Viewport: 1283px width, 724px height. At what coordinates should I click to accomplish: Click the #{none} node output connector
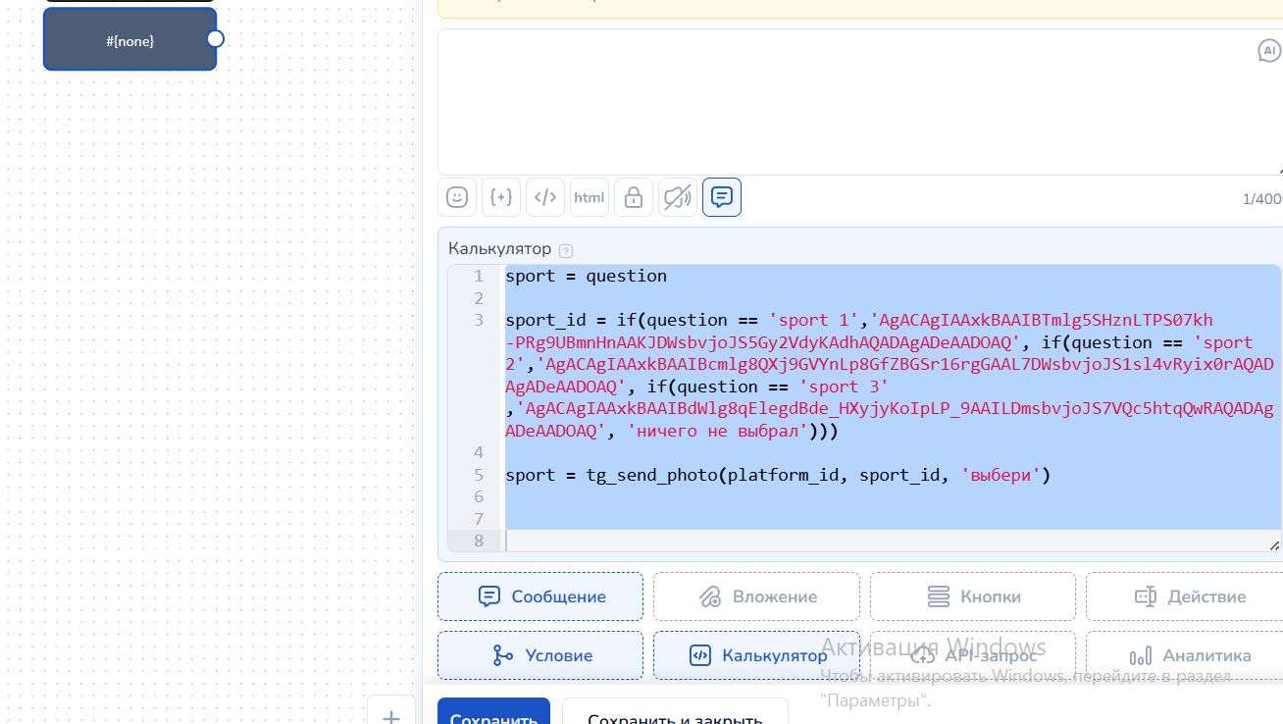point(216,39)
